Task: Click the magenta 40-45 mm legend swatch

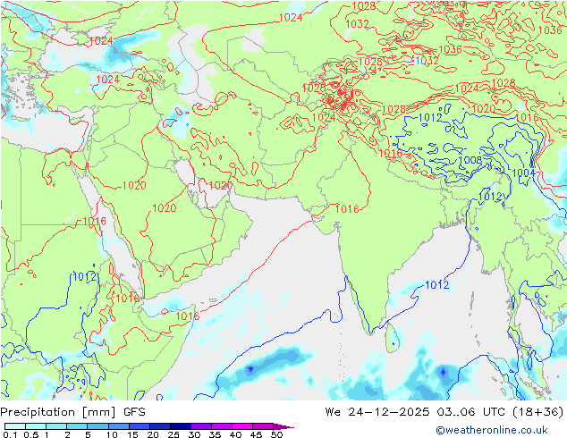Action: pos(242,426)
